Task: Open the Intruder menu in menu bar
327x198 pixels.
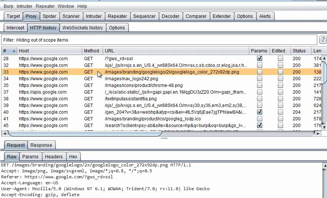Action: [x=25, y=6]
